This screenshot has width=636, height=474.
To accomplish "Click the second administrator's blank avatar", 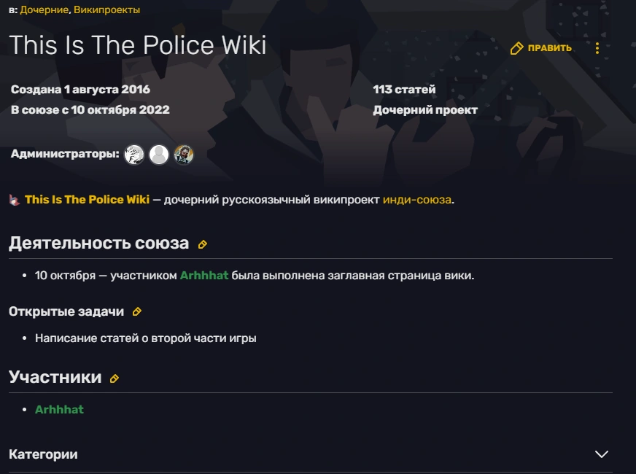I will coord(159,155).
